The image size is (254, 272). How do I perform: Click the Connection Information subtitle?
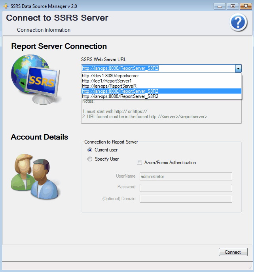point(44,30)
